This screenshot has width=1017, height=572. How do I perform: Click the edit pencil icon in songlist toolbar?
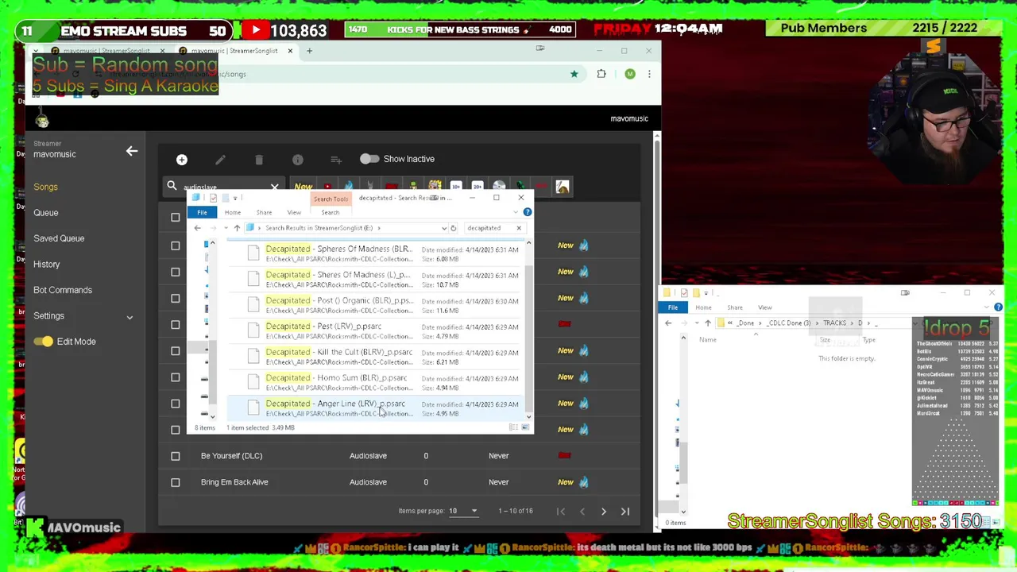220,160
